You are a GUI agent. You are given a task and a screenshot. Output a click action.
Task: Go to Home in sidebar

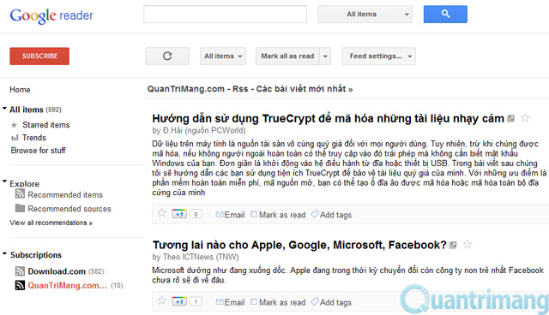[x=20, y=90]
